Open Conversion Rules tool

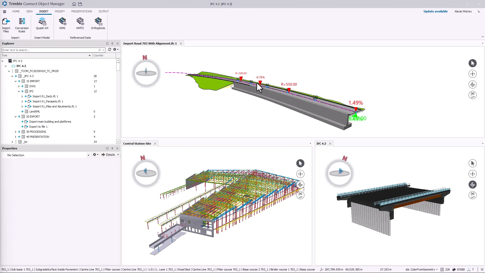[22, 22]
